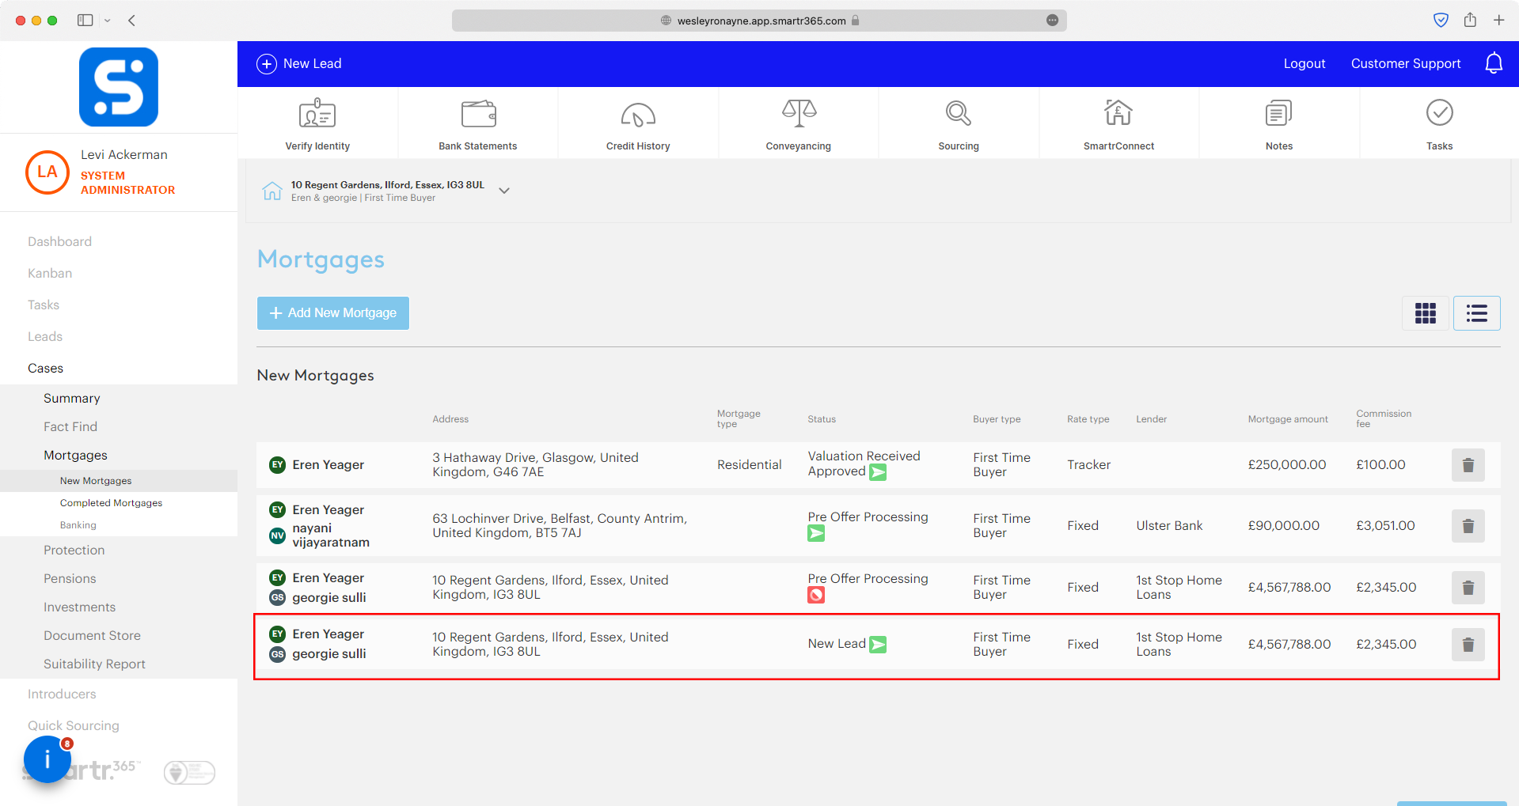Screen dimensions: 1519x806
Task: Delete the 3 Hathaway Drive mortgage
Action: [x=1468, y=465]
